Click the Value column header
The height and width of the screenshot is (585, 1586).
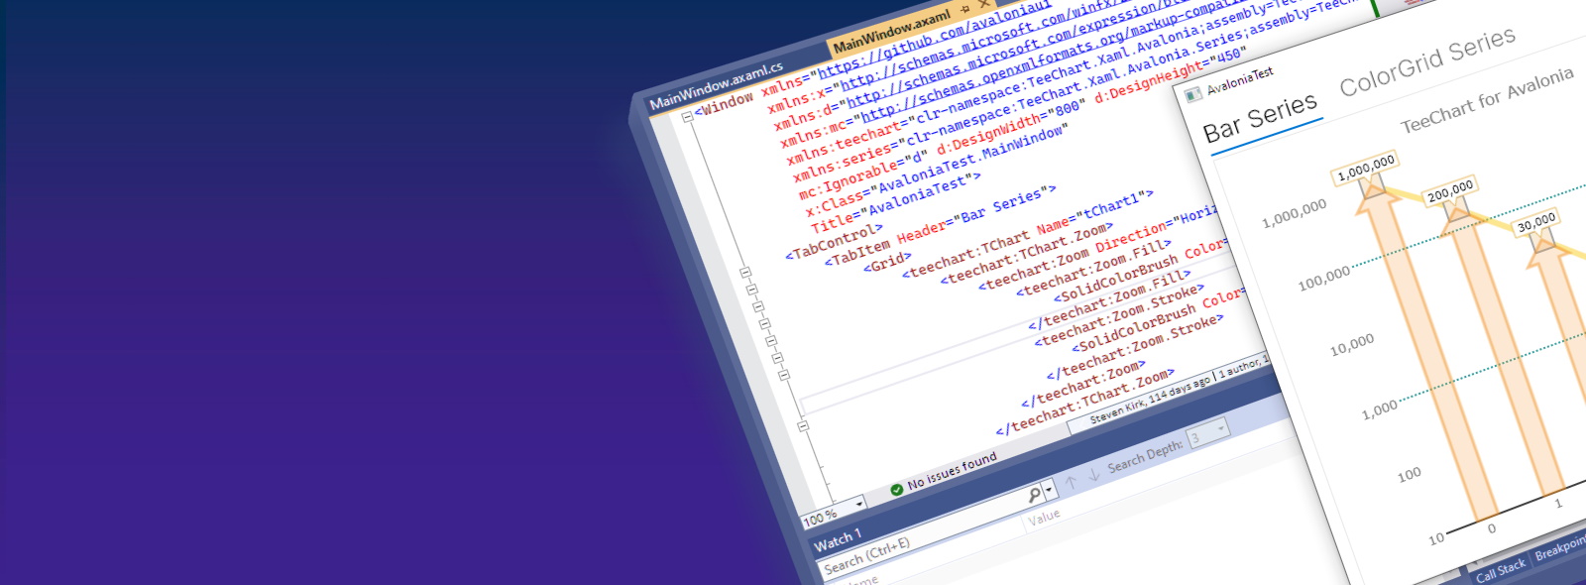1044,517
